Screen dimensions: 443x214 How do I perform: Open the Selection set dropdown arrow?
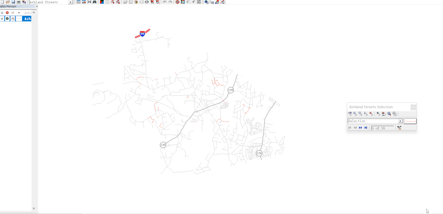400,121
